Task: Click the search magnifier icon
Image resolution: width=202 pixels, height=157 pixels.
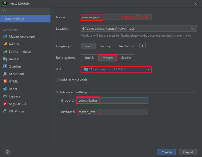Action: point(5,11)
